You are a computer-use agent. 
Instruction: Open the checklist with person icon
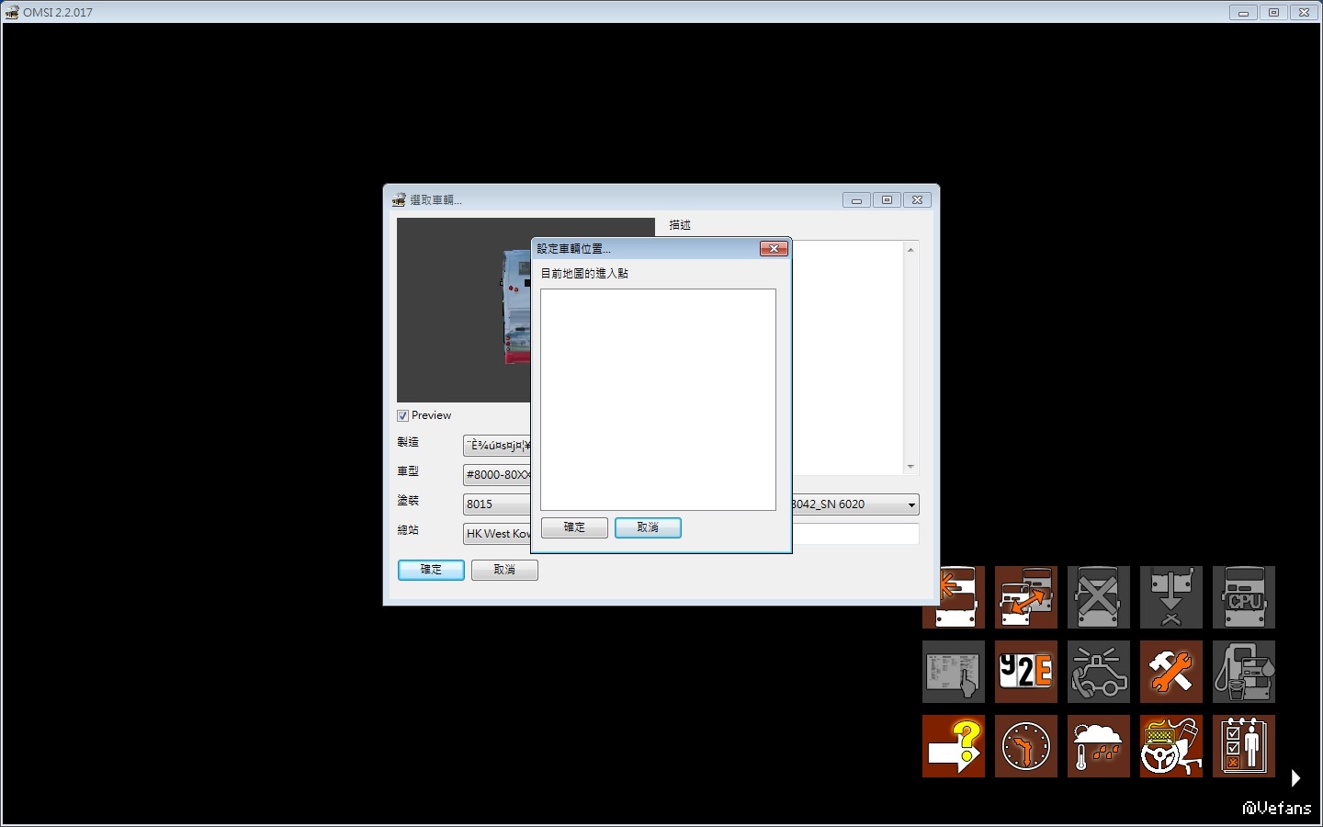tap(1244, 746)
